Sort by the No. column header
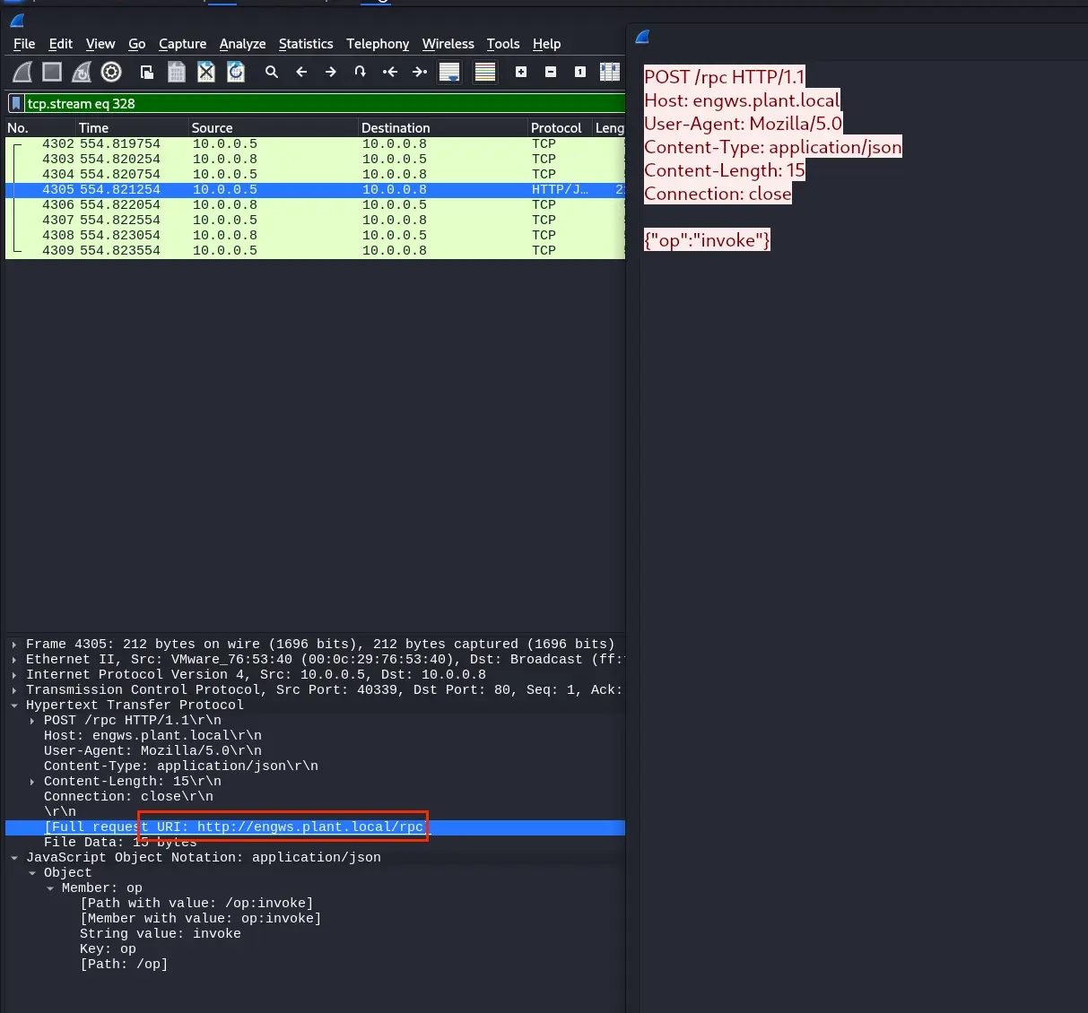This screenshot has height=1013, width=1088. click(x=39, y=127)
